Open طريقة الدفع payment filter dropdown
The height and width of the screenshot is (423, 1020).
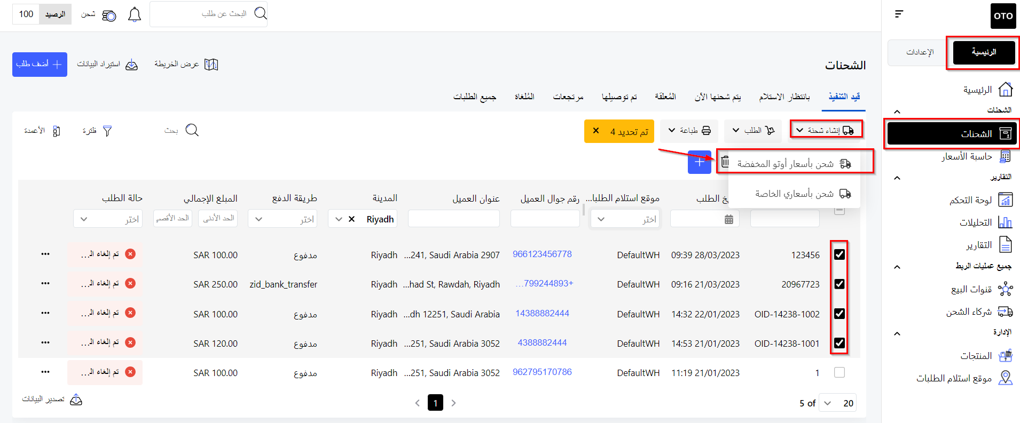283,219
